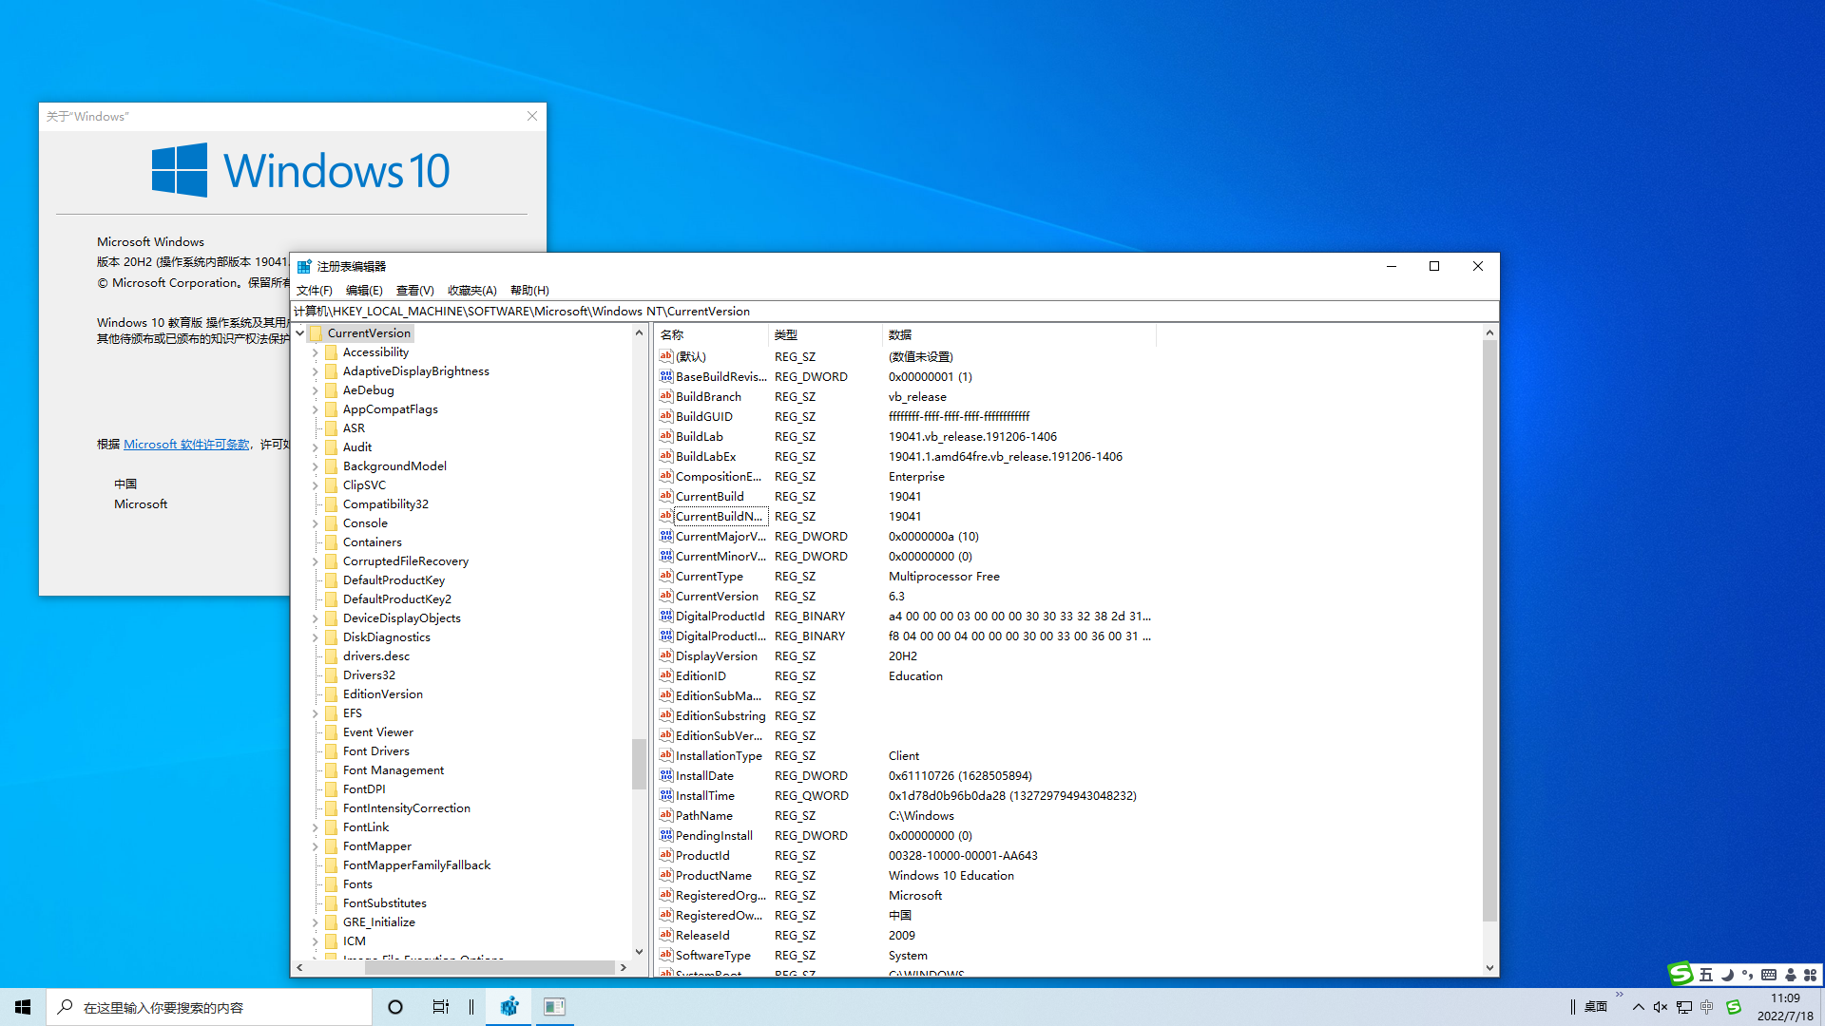Select the DigitalProductId binary value icon

665,616
